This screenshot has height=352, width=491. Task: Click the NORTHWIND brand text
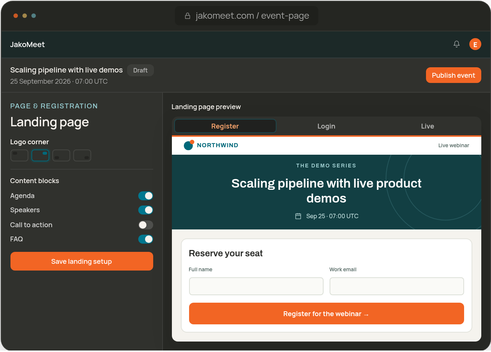pos(217,145)
